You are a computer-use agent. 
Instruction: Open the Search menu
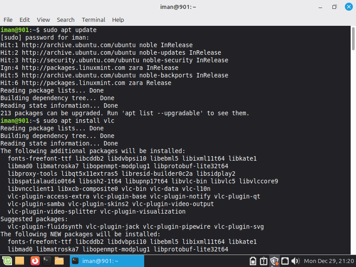(65, 20)
